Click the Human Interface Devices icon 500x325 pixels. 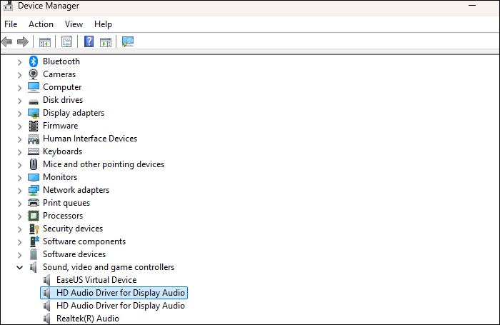34,139
